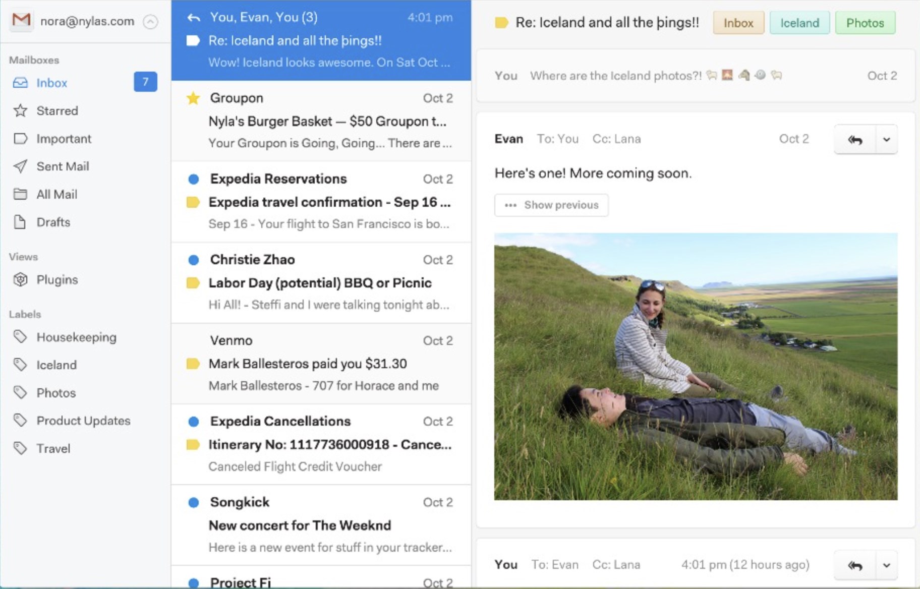Click unread dot on Christie Zhao email

pos(193,260)
